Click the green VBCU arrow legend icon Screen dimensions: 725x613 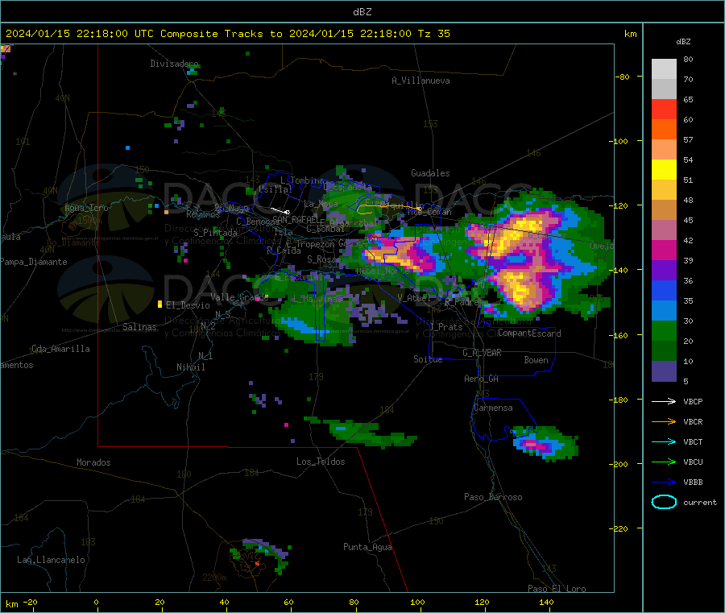coord(664,462)
